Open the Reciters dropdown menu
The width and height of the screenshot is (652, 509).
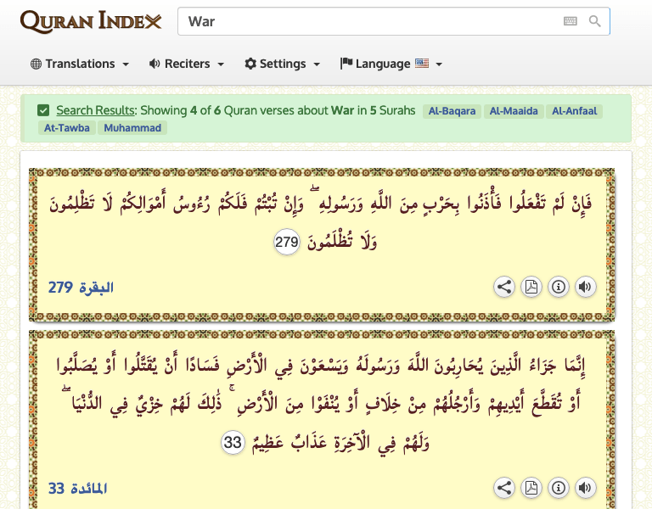[x=187, y=64]
